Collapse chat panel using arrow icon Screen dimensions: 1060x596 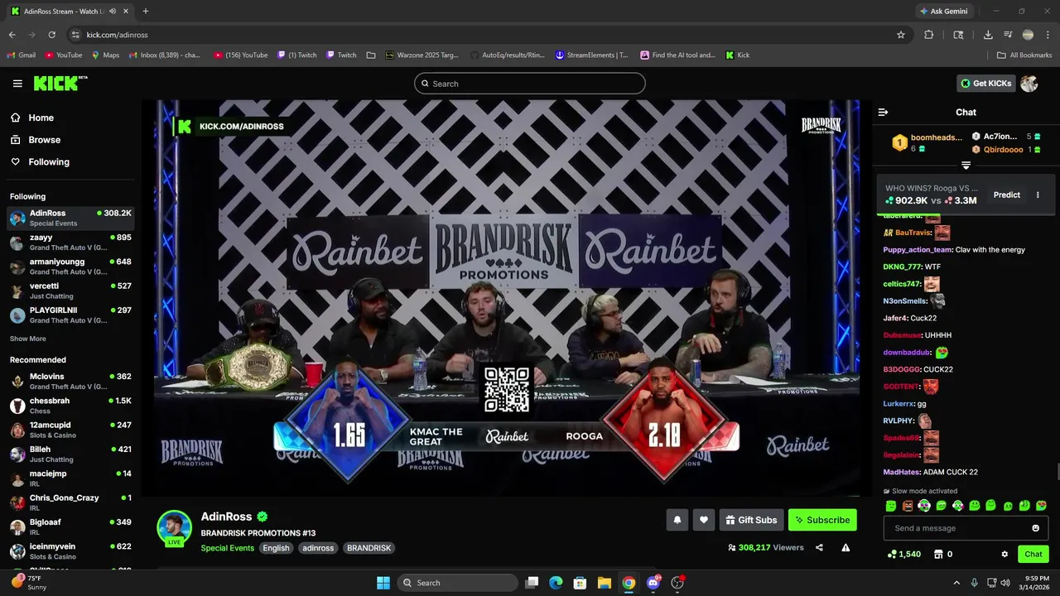[883, 112]
